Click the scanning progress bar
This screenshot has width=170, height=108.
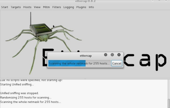(79, 63)
